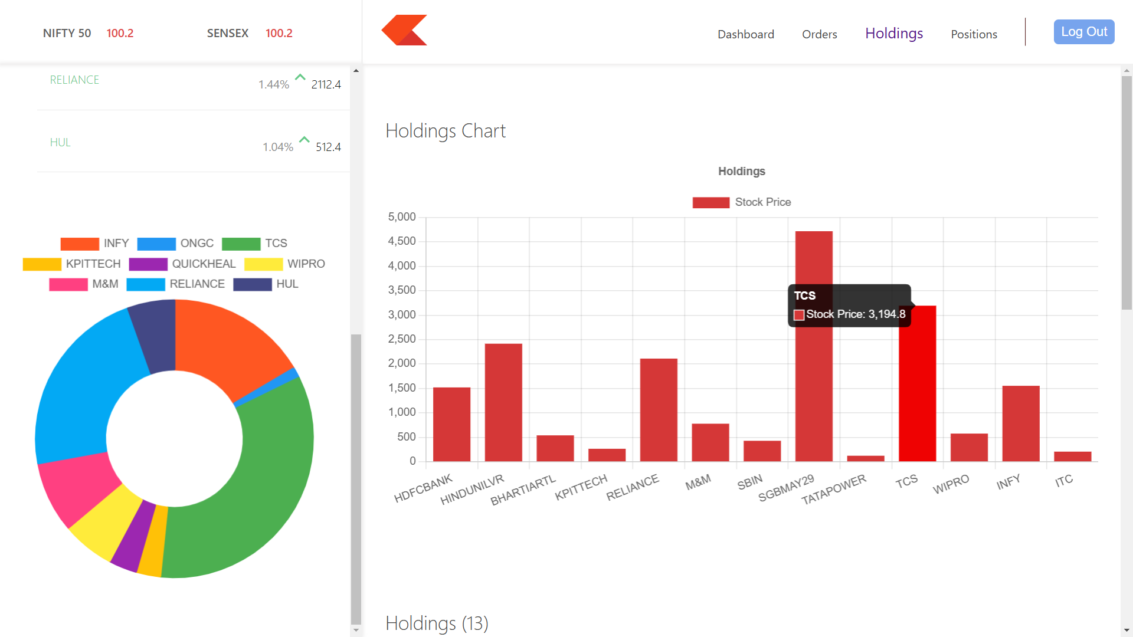
Task: Click the INFY bar in Holdings chart
Action: [1021, 423]
